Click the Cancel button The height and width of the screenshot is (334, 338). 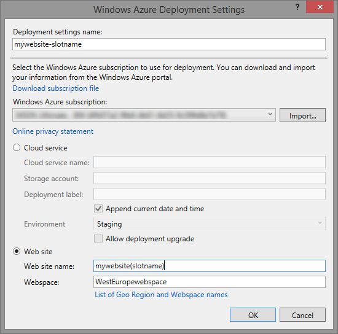coord(302,315)
